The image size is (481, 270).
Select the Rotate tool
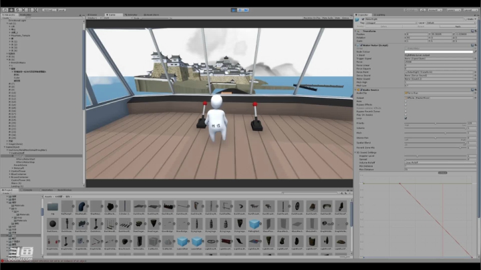pyautogui.click(x=17, y=10)
